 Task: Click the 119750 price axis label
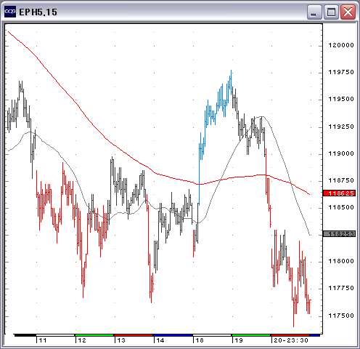tap(341, 72)
